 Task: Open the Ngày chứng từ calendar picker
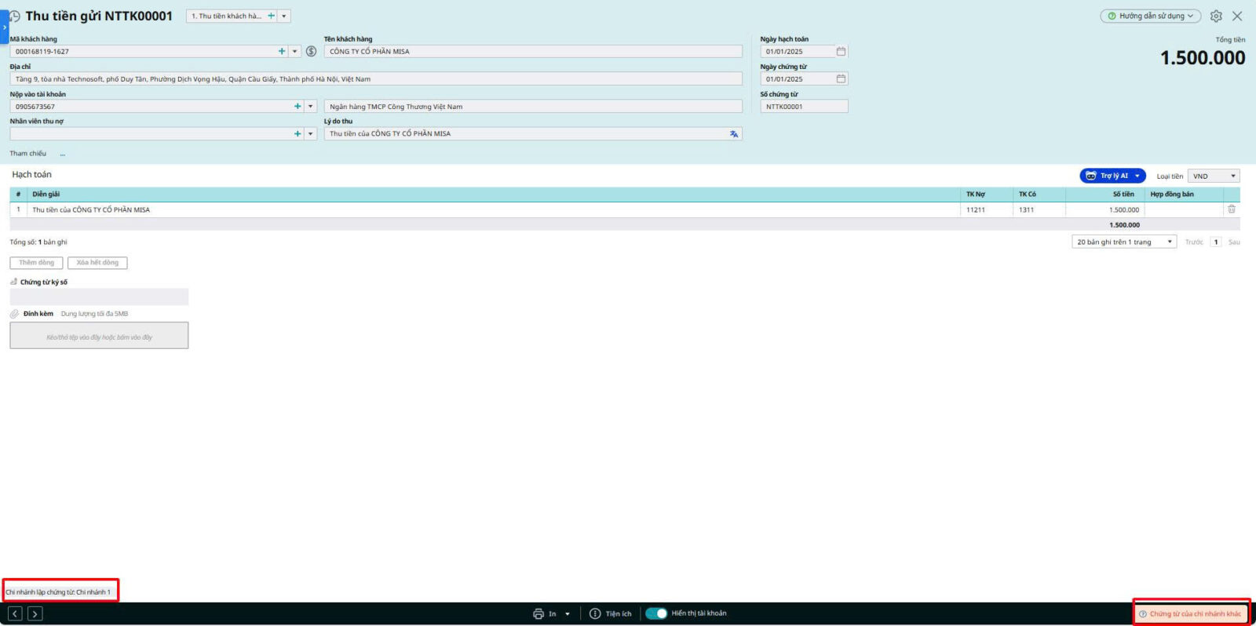tap(841, 79)
